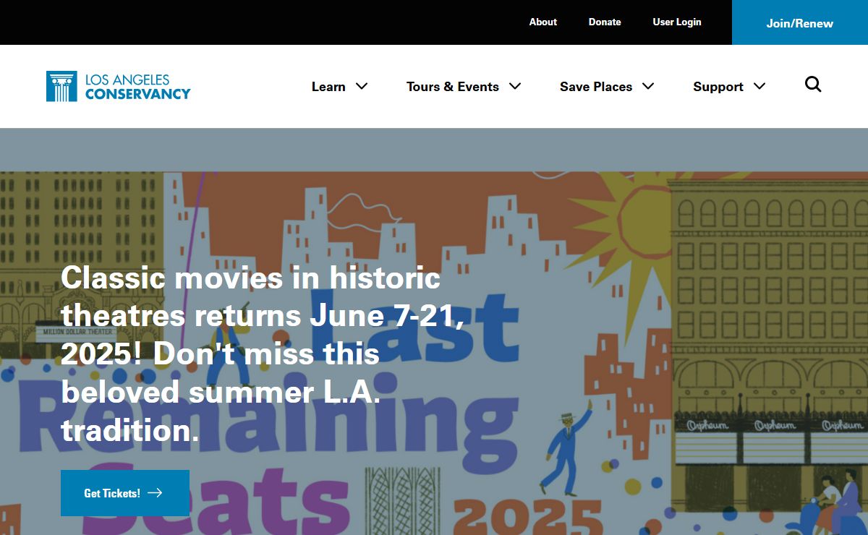
Task: Open the Learn menu label
Action: (x=328, y=87)
